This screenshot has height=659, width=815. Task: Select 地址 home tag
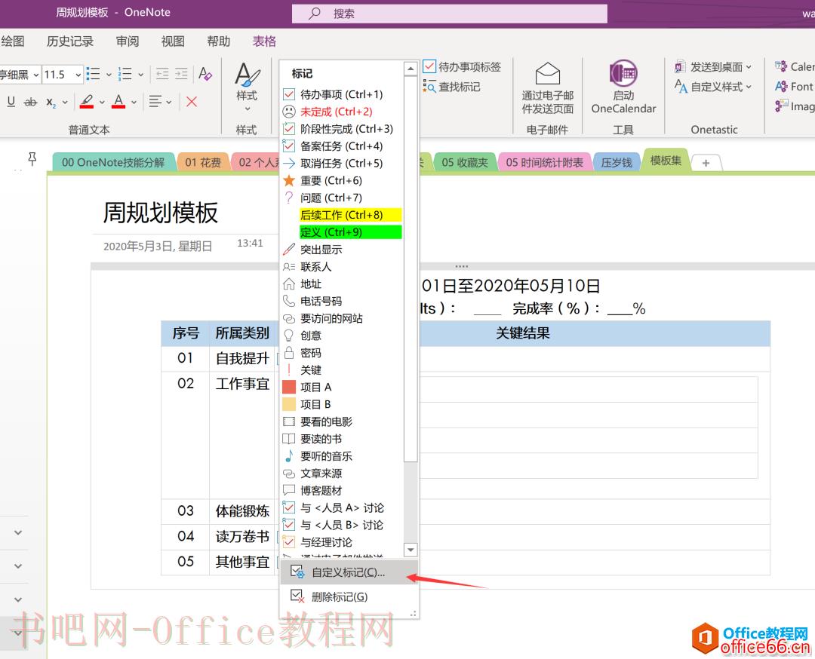(x=342, y=284)
